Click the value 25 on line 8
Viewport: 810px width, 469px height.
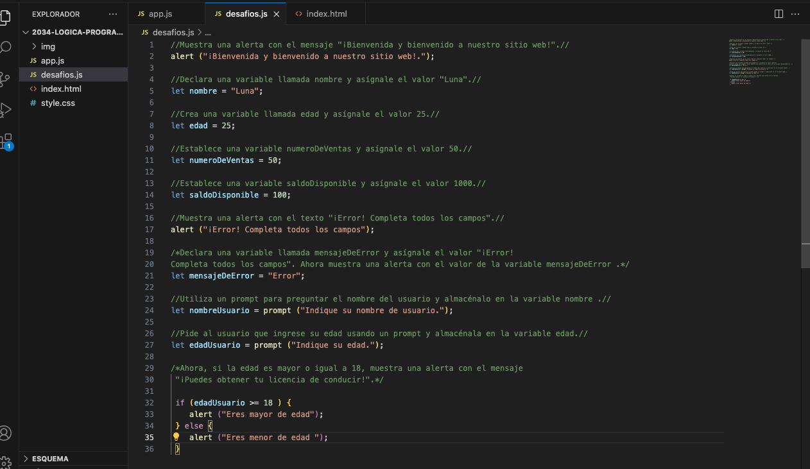pyautogui.click(x=226, y=126)
